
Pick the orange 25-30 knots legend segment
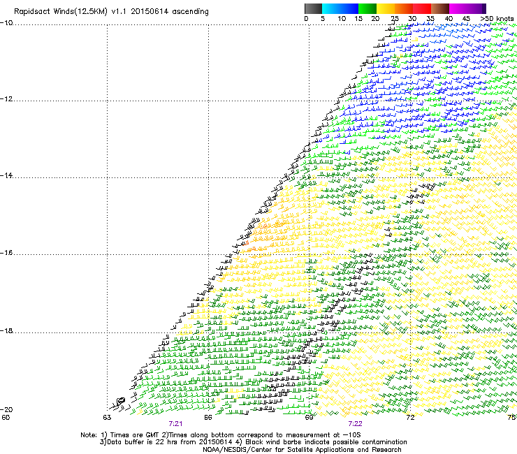click(404, 8)
